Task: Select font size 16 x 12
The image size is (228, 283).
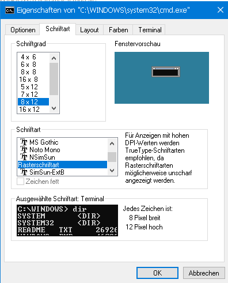Action: [29, 110]
